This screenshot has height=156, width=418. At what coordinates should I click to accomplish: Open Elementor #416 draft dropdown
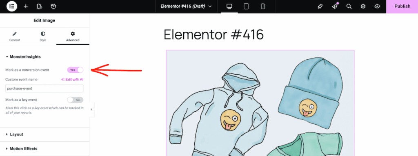pyautogui.click(x=186, y=6)
